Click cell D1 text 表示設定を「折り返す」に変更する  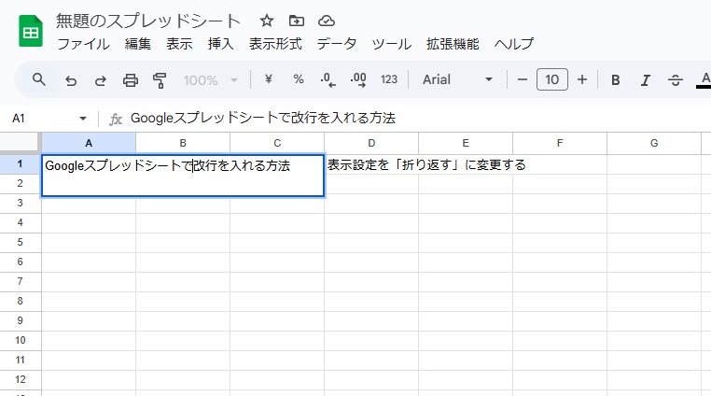tap(426, 164)
